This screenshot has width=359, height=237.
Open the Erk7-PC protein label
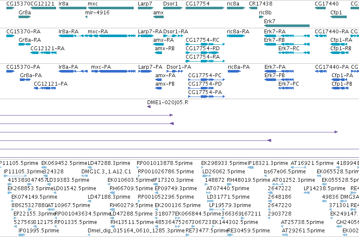click(289, 84)
